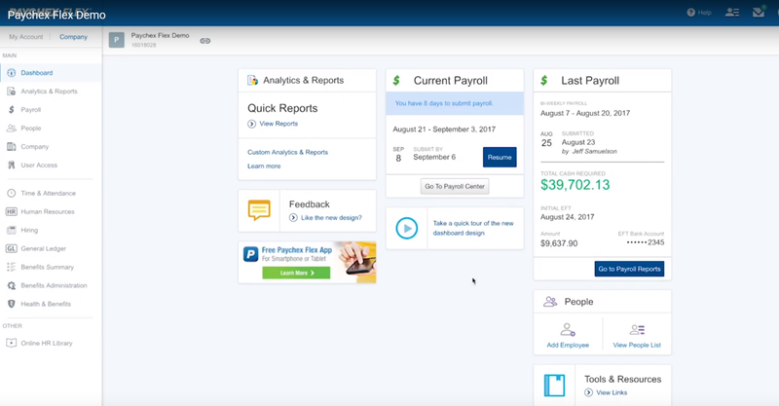Open the Dashboard sidebar icon
Image resolution: width=779 pixels, height=406 pixels.
click(11, 73)
